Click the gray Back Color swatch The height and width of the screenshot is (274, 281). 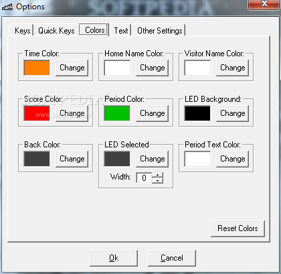(37, 159)
